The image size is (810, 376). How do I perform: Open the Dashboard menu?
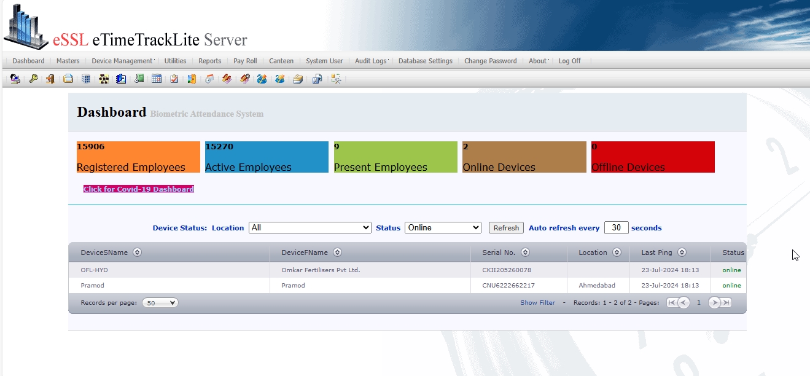pyautogui.click(x=28, y=61)
